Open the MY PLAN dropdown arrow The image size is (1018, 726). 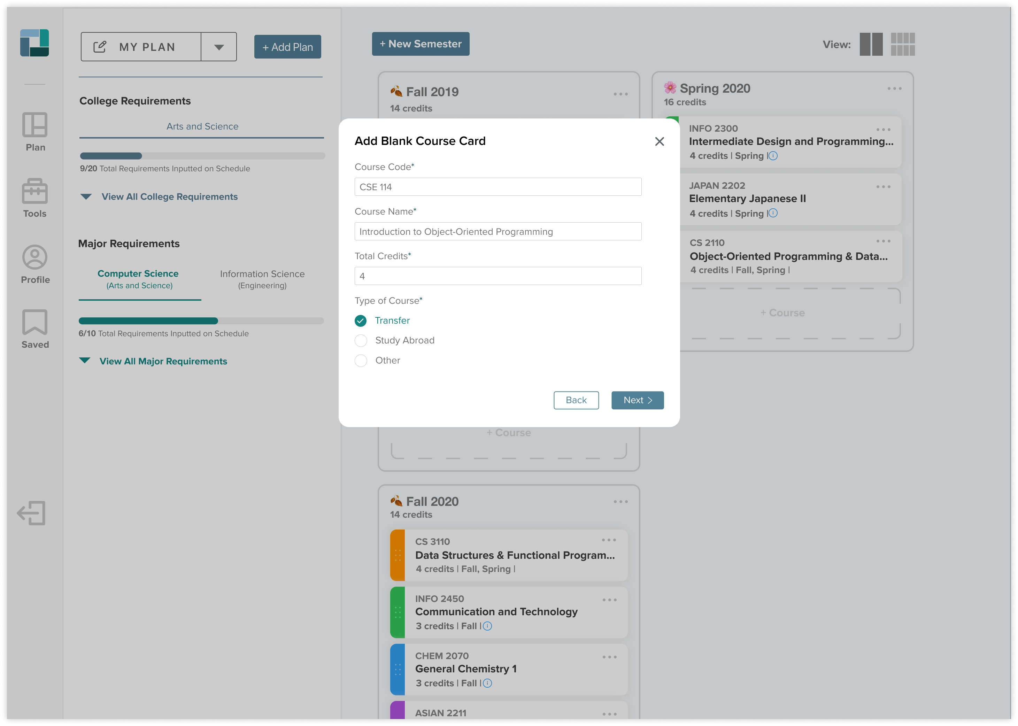[219, 47]
